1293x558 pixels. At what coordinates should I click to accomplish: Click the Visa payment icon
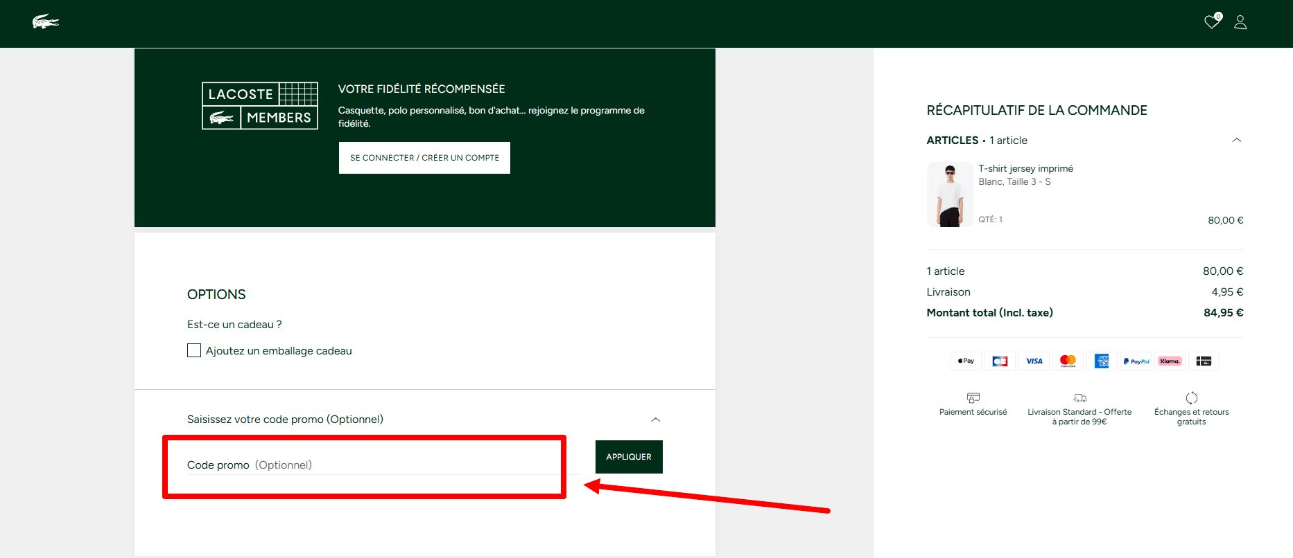pyautogui.click(x=1034, y=361)
